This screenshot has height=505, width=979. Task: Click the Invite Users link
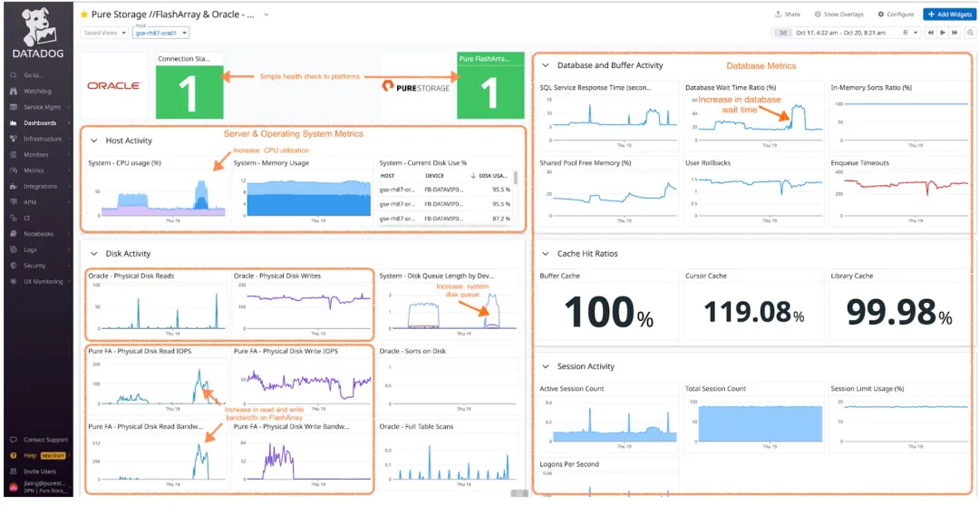tap(39, 471)
